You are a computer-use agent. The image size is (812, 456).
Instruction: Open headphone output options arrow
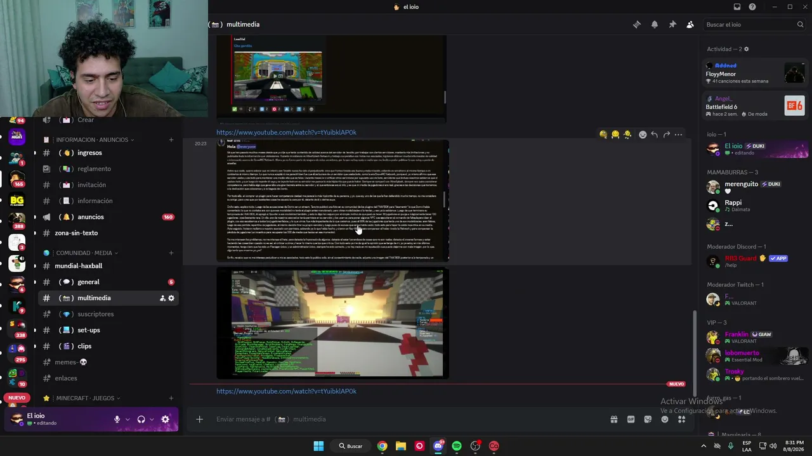(x=152, y=419)
